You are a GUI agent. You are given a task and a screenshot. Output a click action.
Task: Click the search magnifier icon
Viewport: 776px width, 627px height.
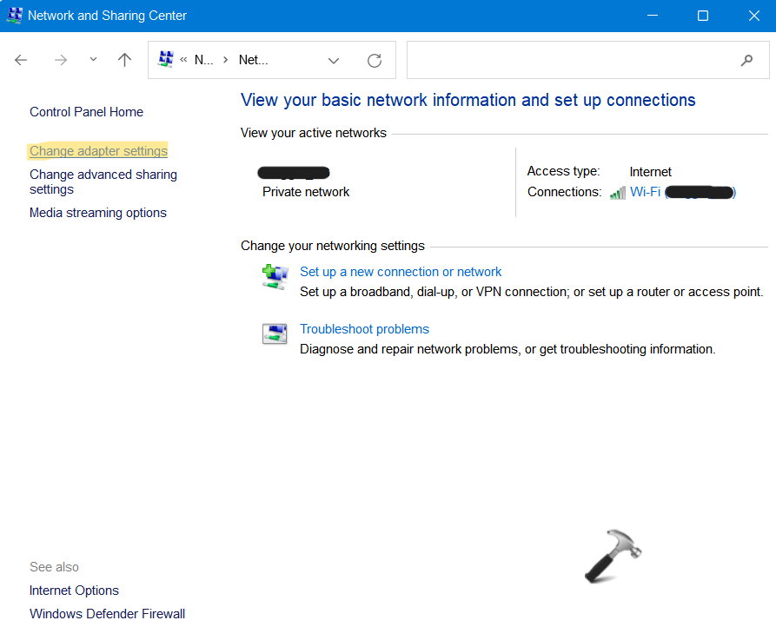pyautogui.click(x=746, y=60)
